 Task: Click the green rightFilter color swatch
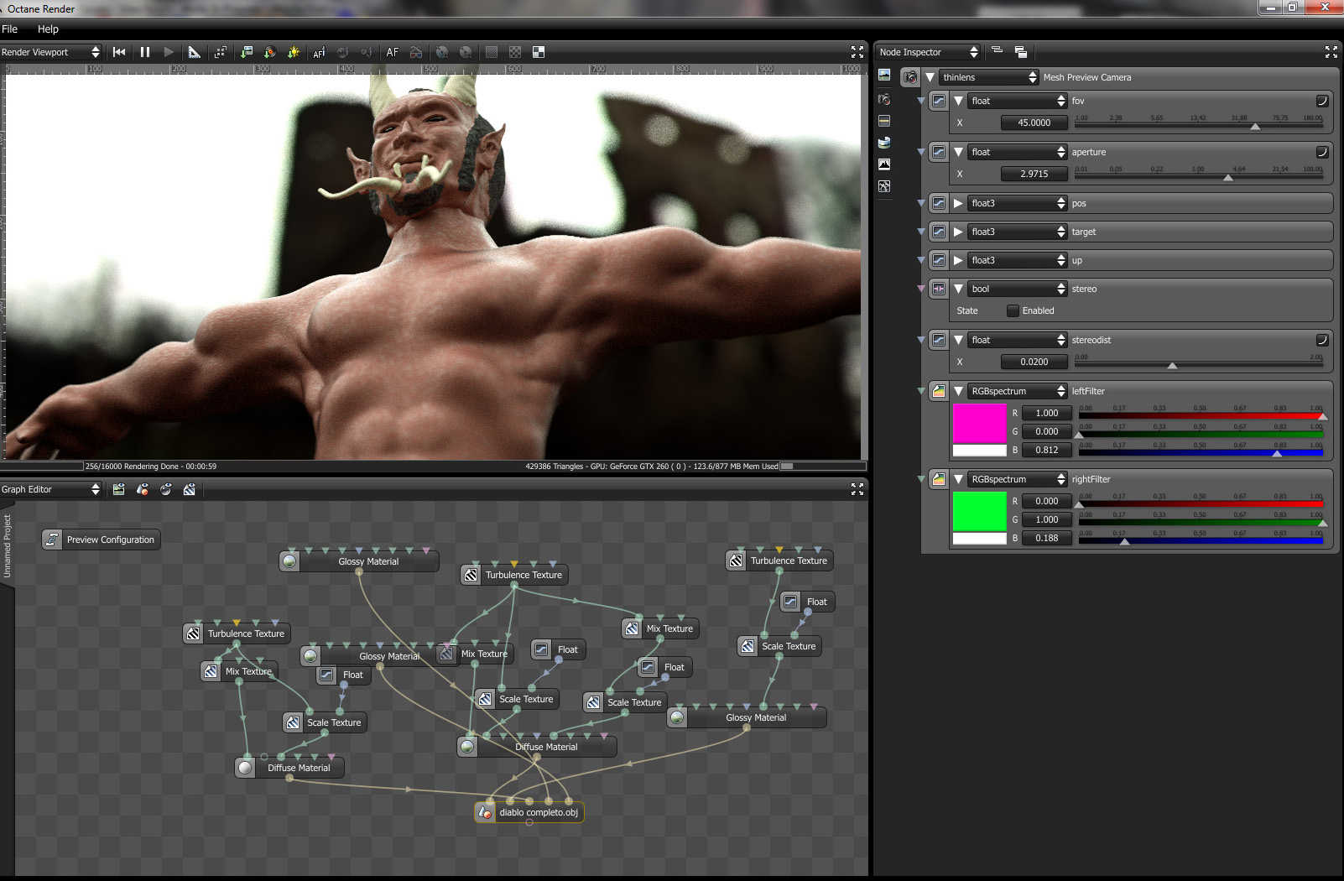979,511
